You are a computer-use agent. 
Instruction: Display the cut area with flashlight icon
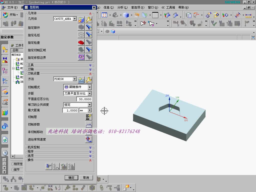[x=89, y=50]
